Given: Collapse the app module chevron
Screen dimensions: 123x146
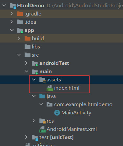Looking at the screenshot, I should 12,30.
